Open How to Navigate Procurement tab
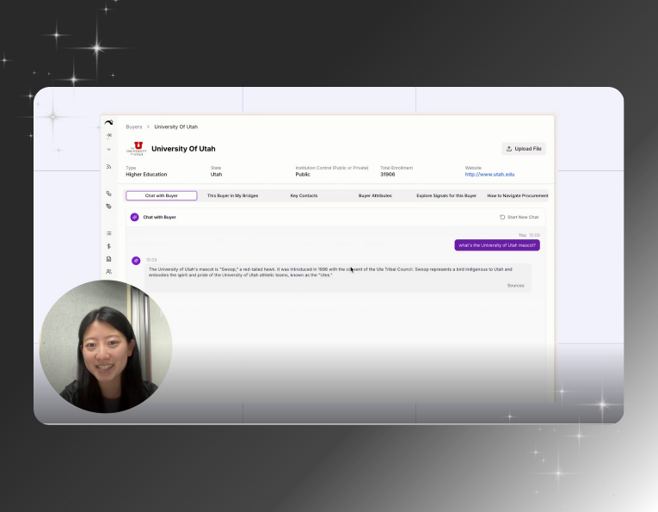 pyautogui.click(x=518, y=195)
